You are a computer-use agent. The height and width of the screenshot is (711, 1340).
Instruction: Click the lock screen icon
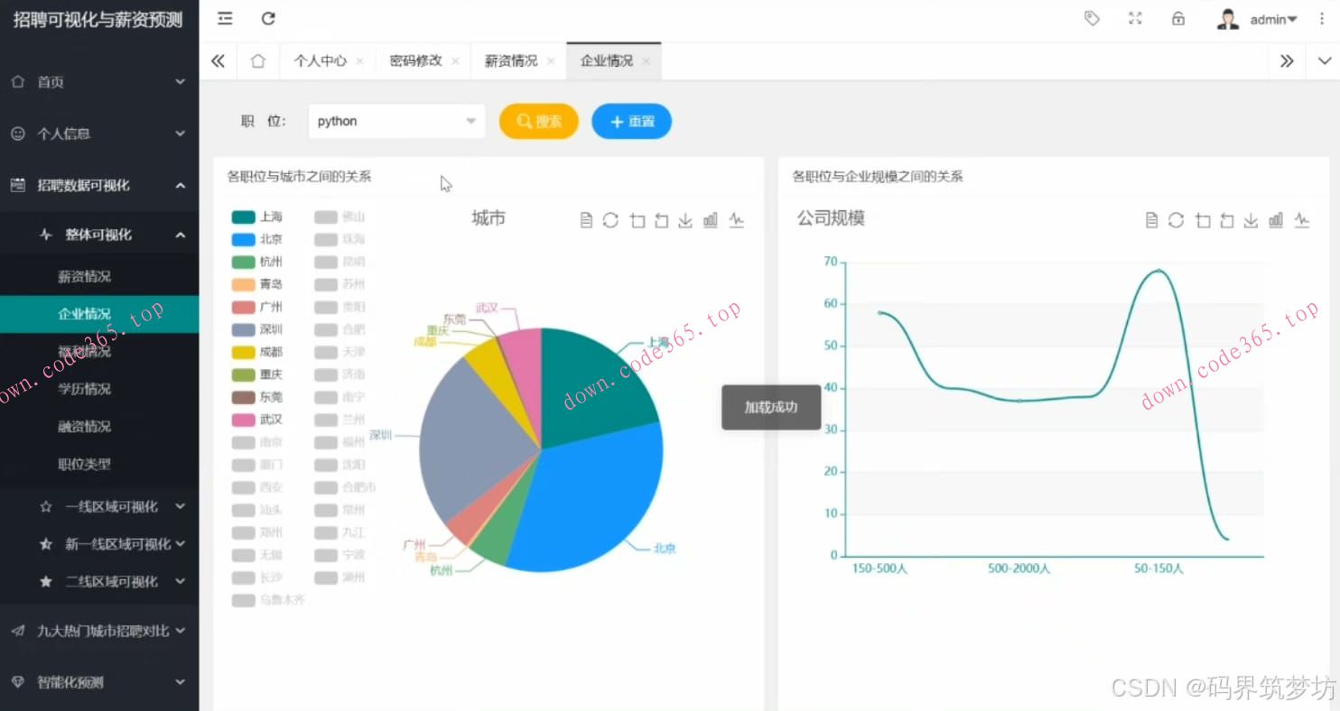click(1178, 18)
